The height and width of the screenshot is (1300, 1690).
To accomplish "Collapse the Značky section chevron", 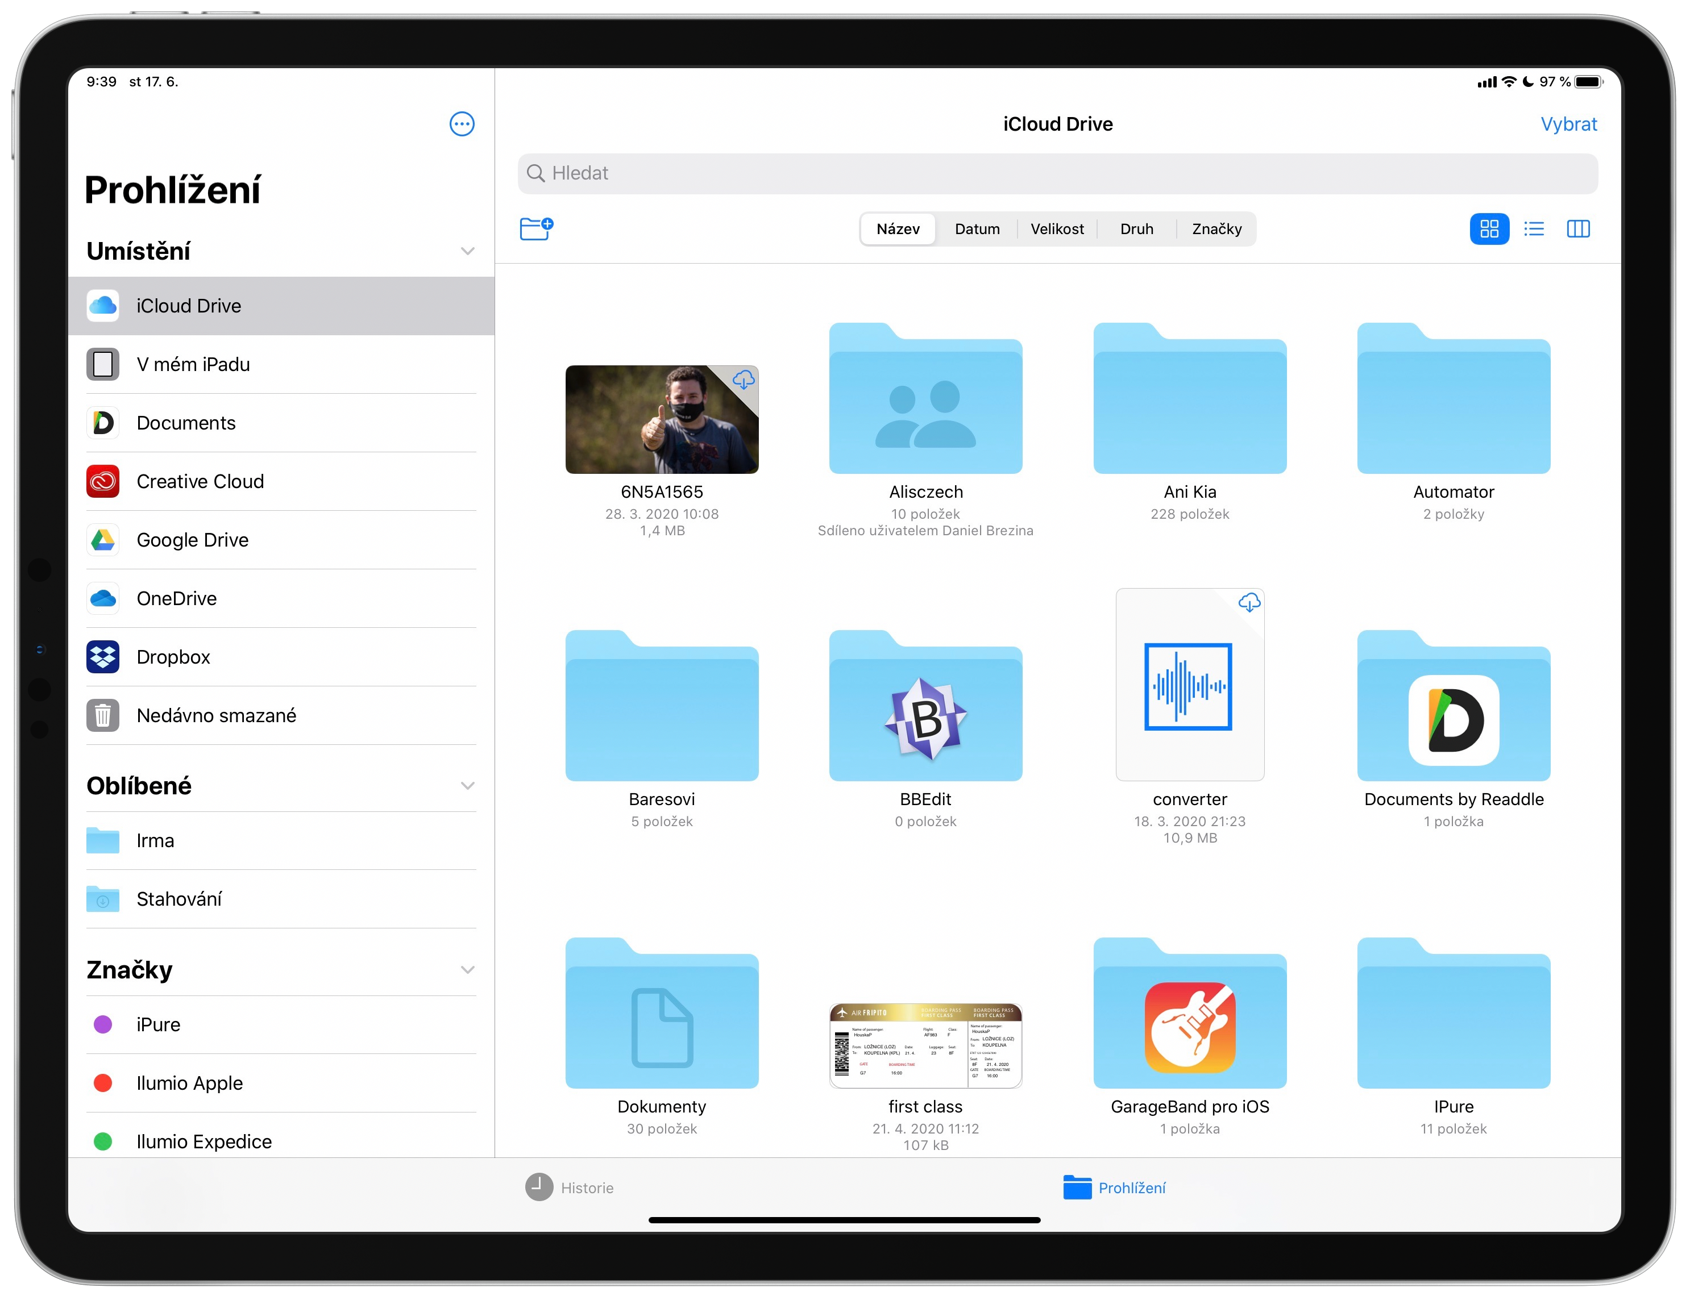I will pos(467,970).
